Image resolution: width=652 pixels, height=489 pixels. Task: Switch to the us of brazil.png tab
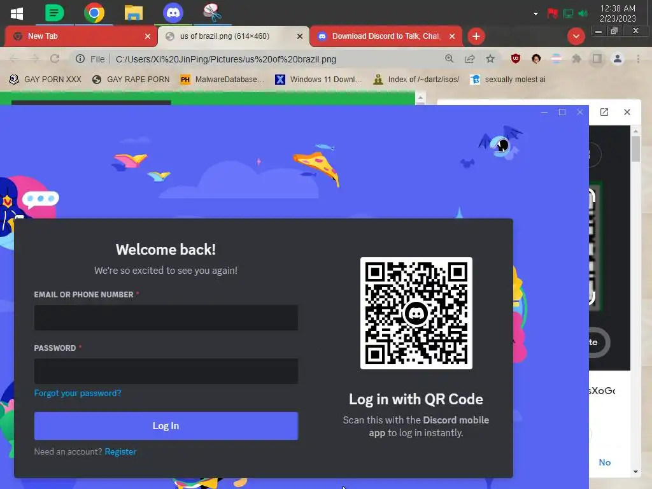pyautogui.click(x=233, y=36)
